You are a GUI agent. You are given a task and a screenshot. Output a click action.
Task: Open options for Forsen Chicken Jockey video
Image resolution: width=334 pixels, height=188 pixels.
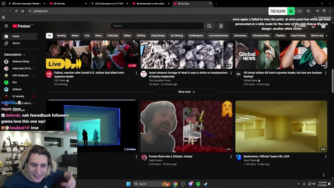(231, 157)
